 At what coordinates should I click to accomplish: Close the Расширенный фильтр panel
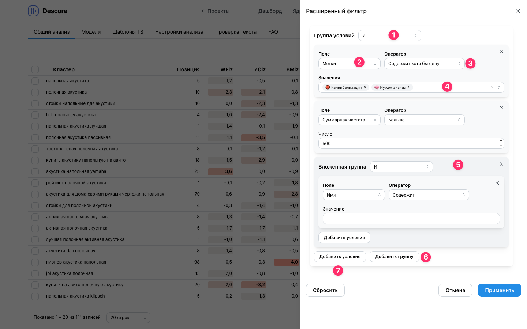click(x=517, y=11)
